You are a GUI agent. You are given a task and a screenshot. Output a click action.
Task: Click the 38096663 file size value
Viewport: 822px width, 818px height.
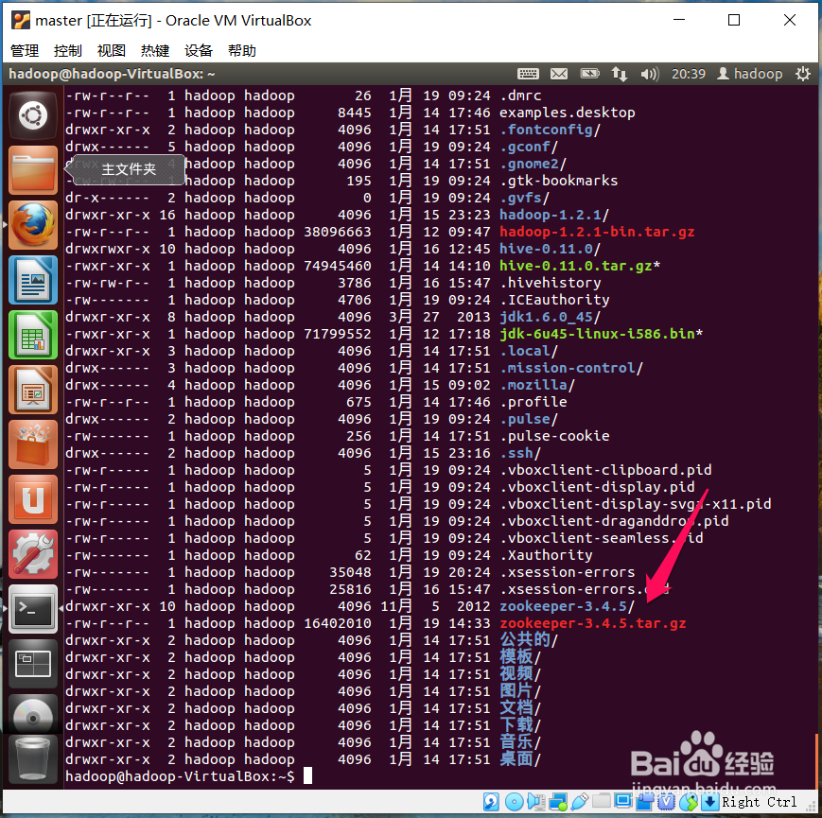click(338, 232)
